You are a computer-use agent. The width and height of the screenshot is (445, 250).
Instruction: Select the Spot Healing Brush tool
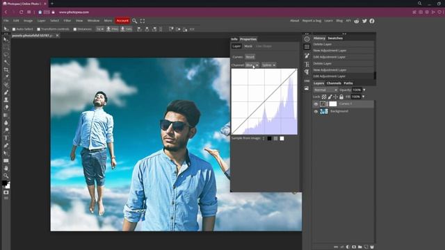(6, 85)
